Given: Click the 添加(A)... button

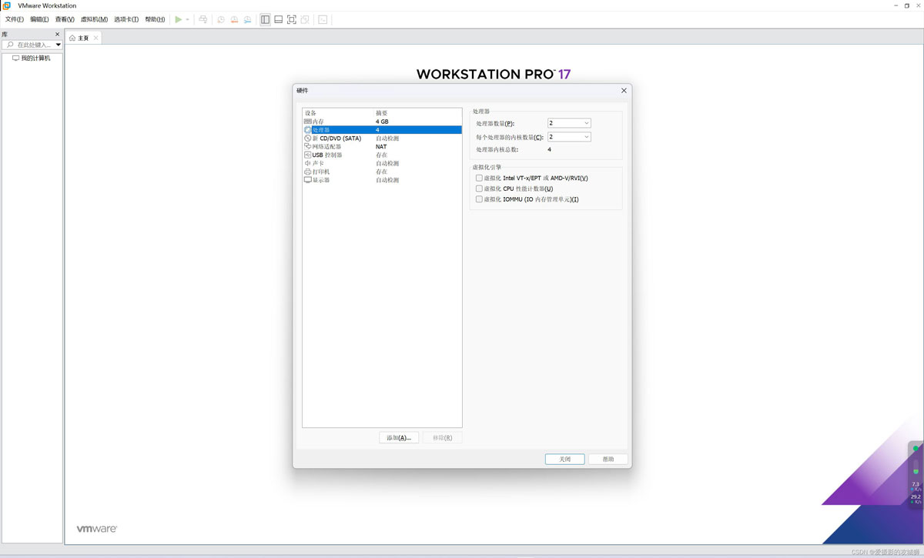Looking at the screenshot, I should point(399,438).
